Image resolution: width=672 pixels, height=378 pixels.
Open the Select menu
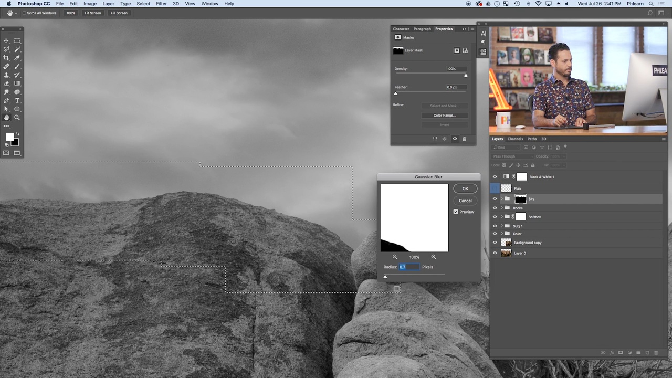click(143, 4)
